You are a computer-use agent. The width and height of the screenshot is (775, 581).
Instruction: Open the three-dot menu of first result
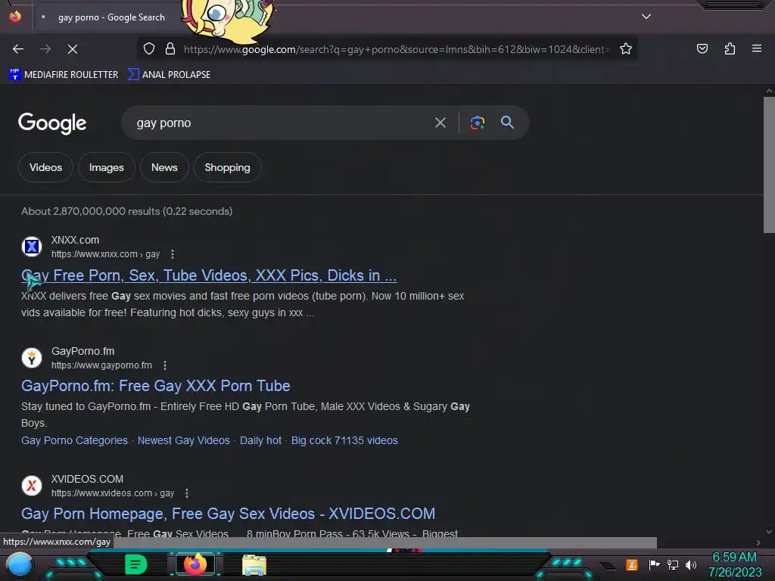click(x=173, y=254)
